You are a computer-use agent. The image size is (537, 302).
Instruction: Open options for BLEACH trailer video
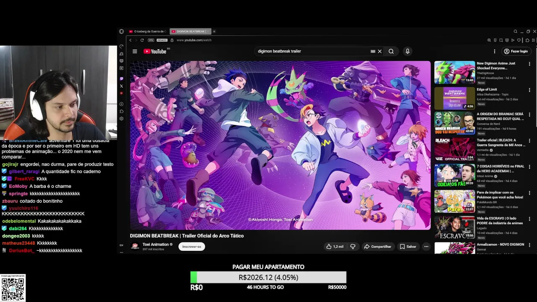pos(529,141)
